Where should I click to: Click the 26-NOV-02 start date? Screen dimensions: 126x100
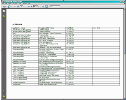(70, 35)
